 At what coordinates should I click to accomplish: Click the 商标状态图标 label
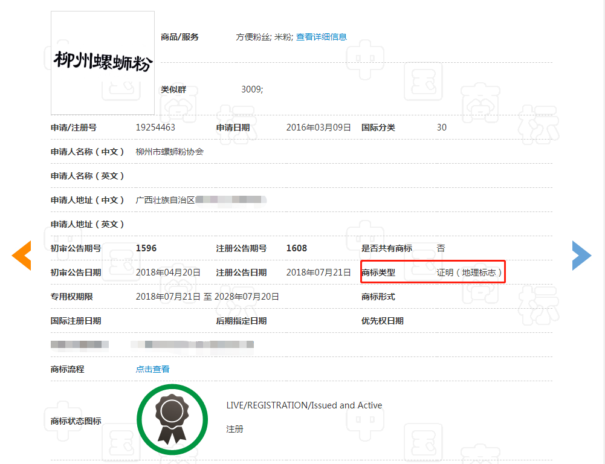point(76,421)
